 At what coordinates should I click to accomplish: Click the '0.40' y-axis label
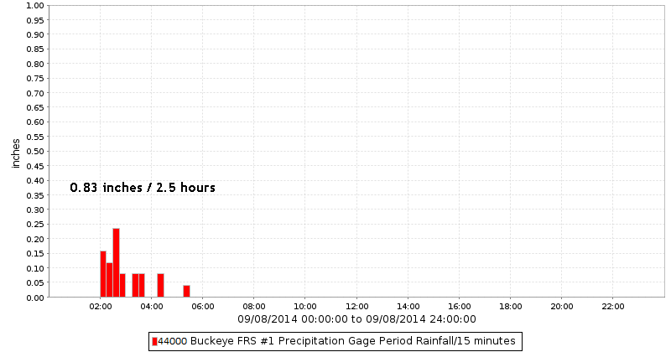(35, 180)
